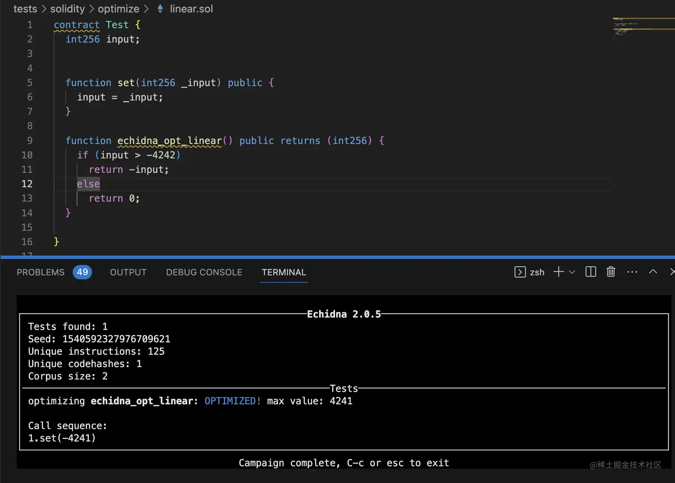Click the problems count badge 49
Image resolution: width=675 pixels, height=483 pixels.
tap(82, 272)
